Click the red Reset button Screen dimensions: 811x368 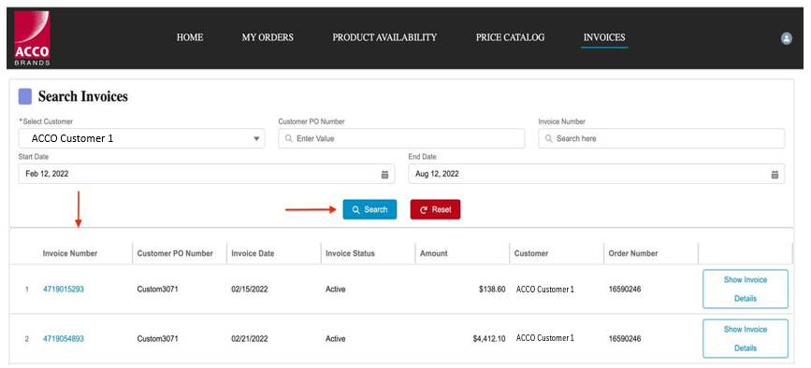coord(436,209)
